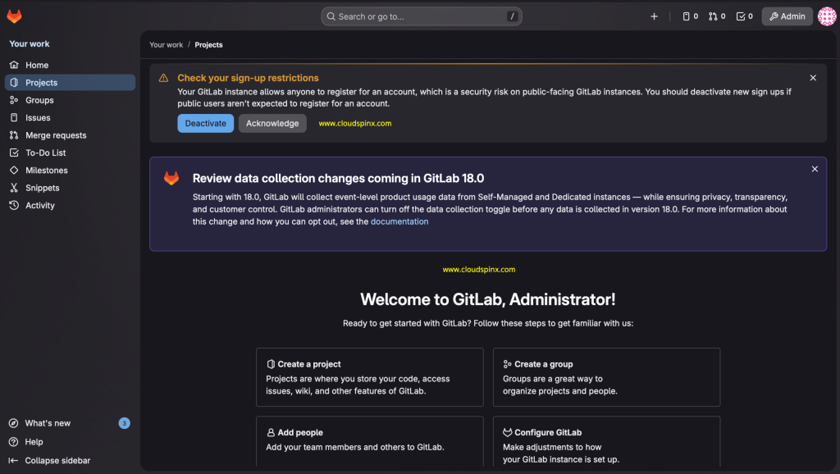Open Snippets from the sidebar
This screenshot has height=474, width=840.
tap(42, 187)
